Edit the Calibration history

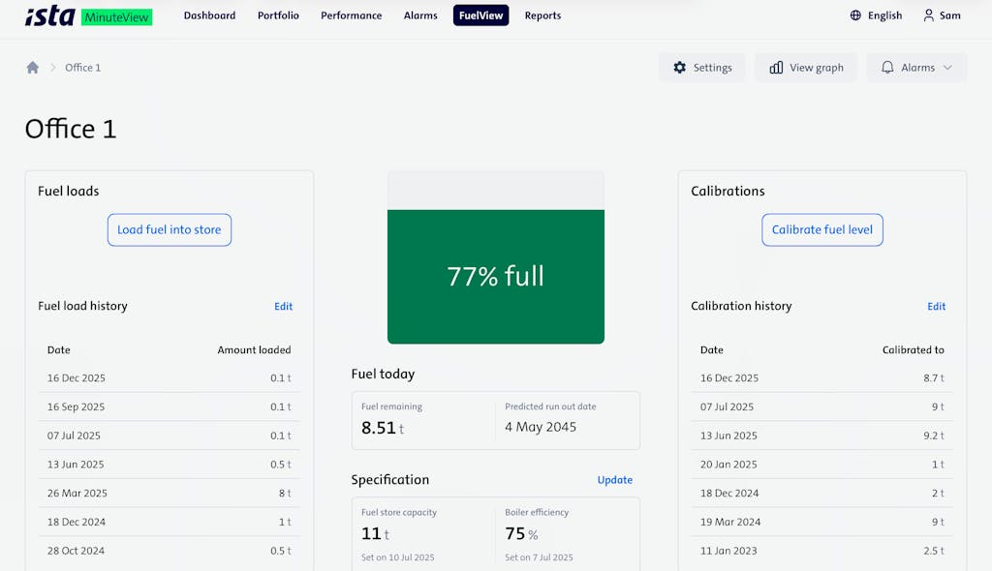[x=937, y=306]
